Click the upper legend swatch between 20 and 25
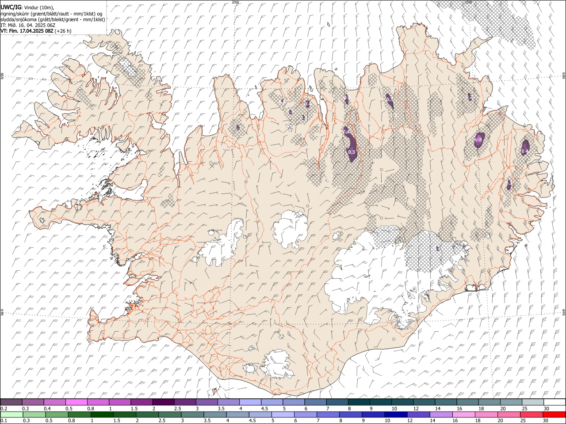Screen dimensions: 566x424 click(511, 402)
